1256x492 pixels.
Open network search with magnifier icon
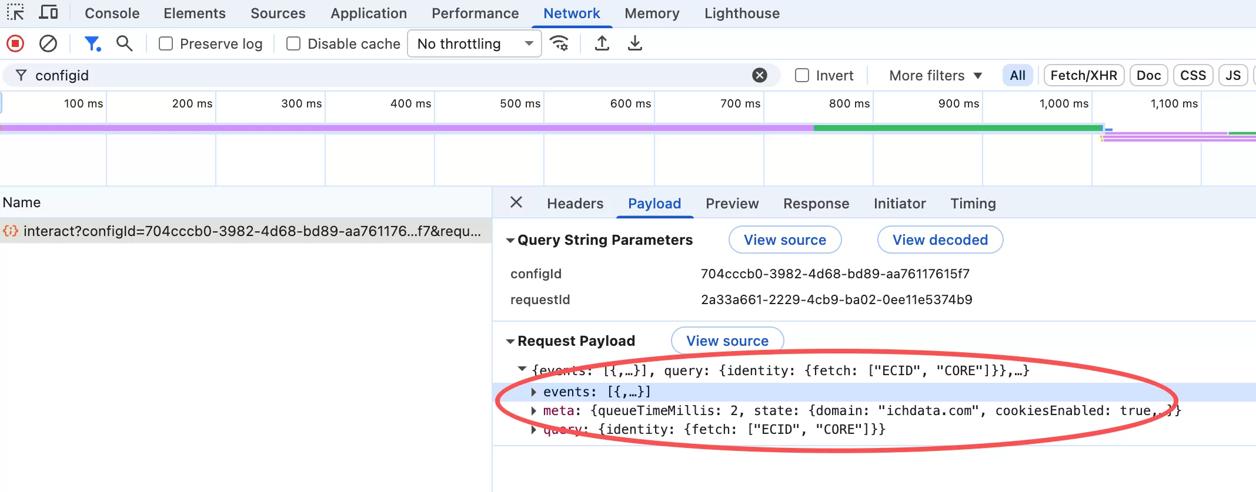124,43
